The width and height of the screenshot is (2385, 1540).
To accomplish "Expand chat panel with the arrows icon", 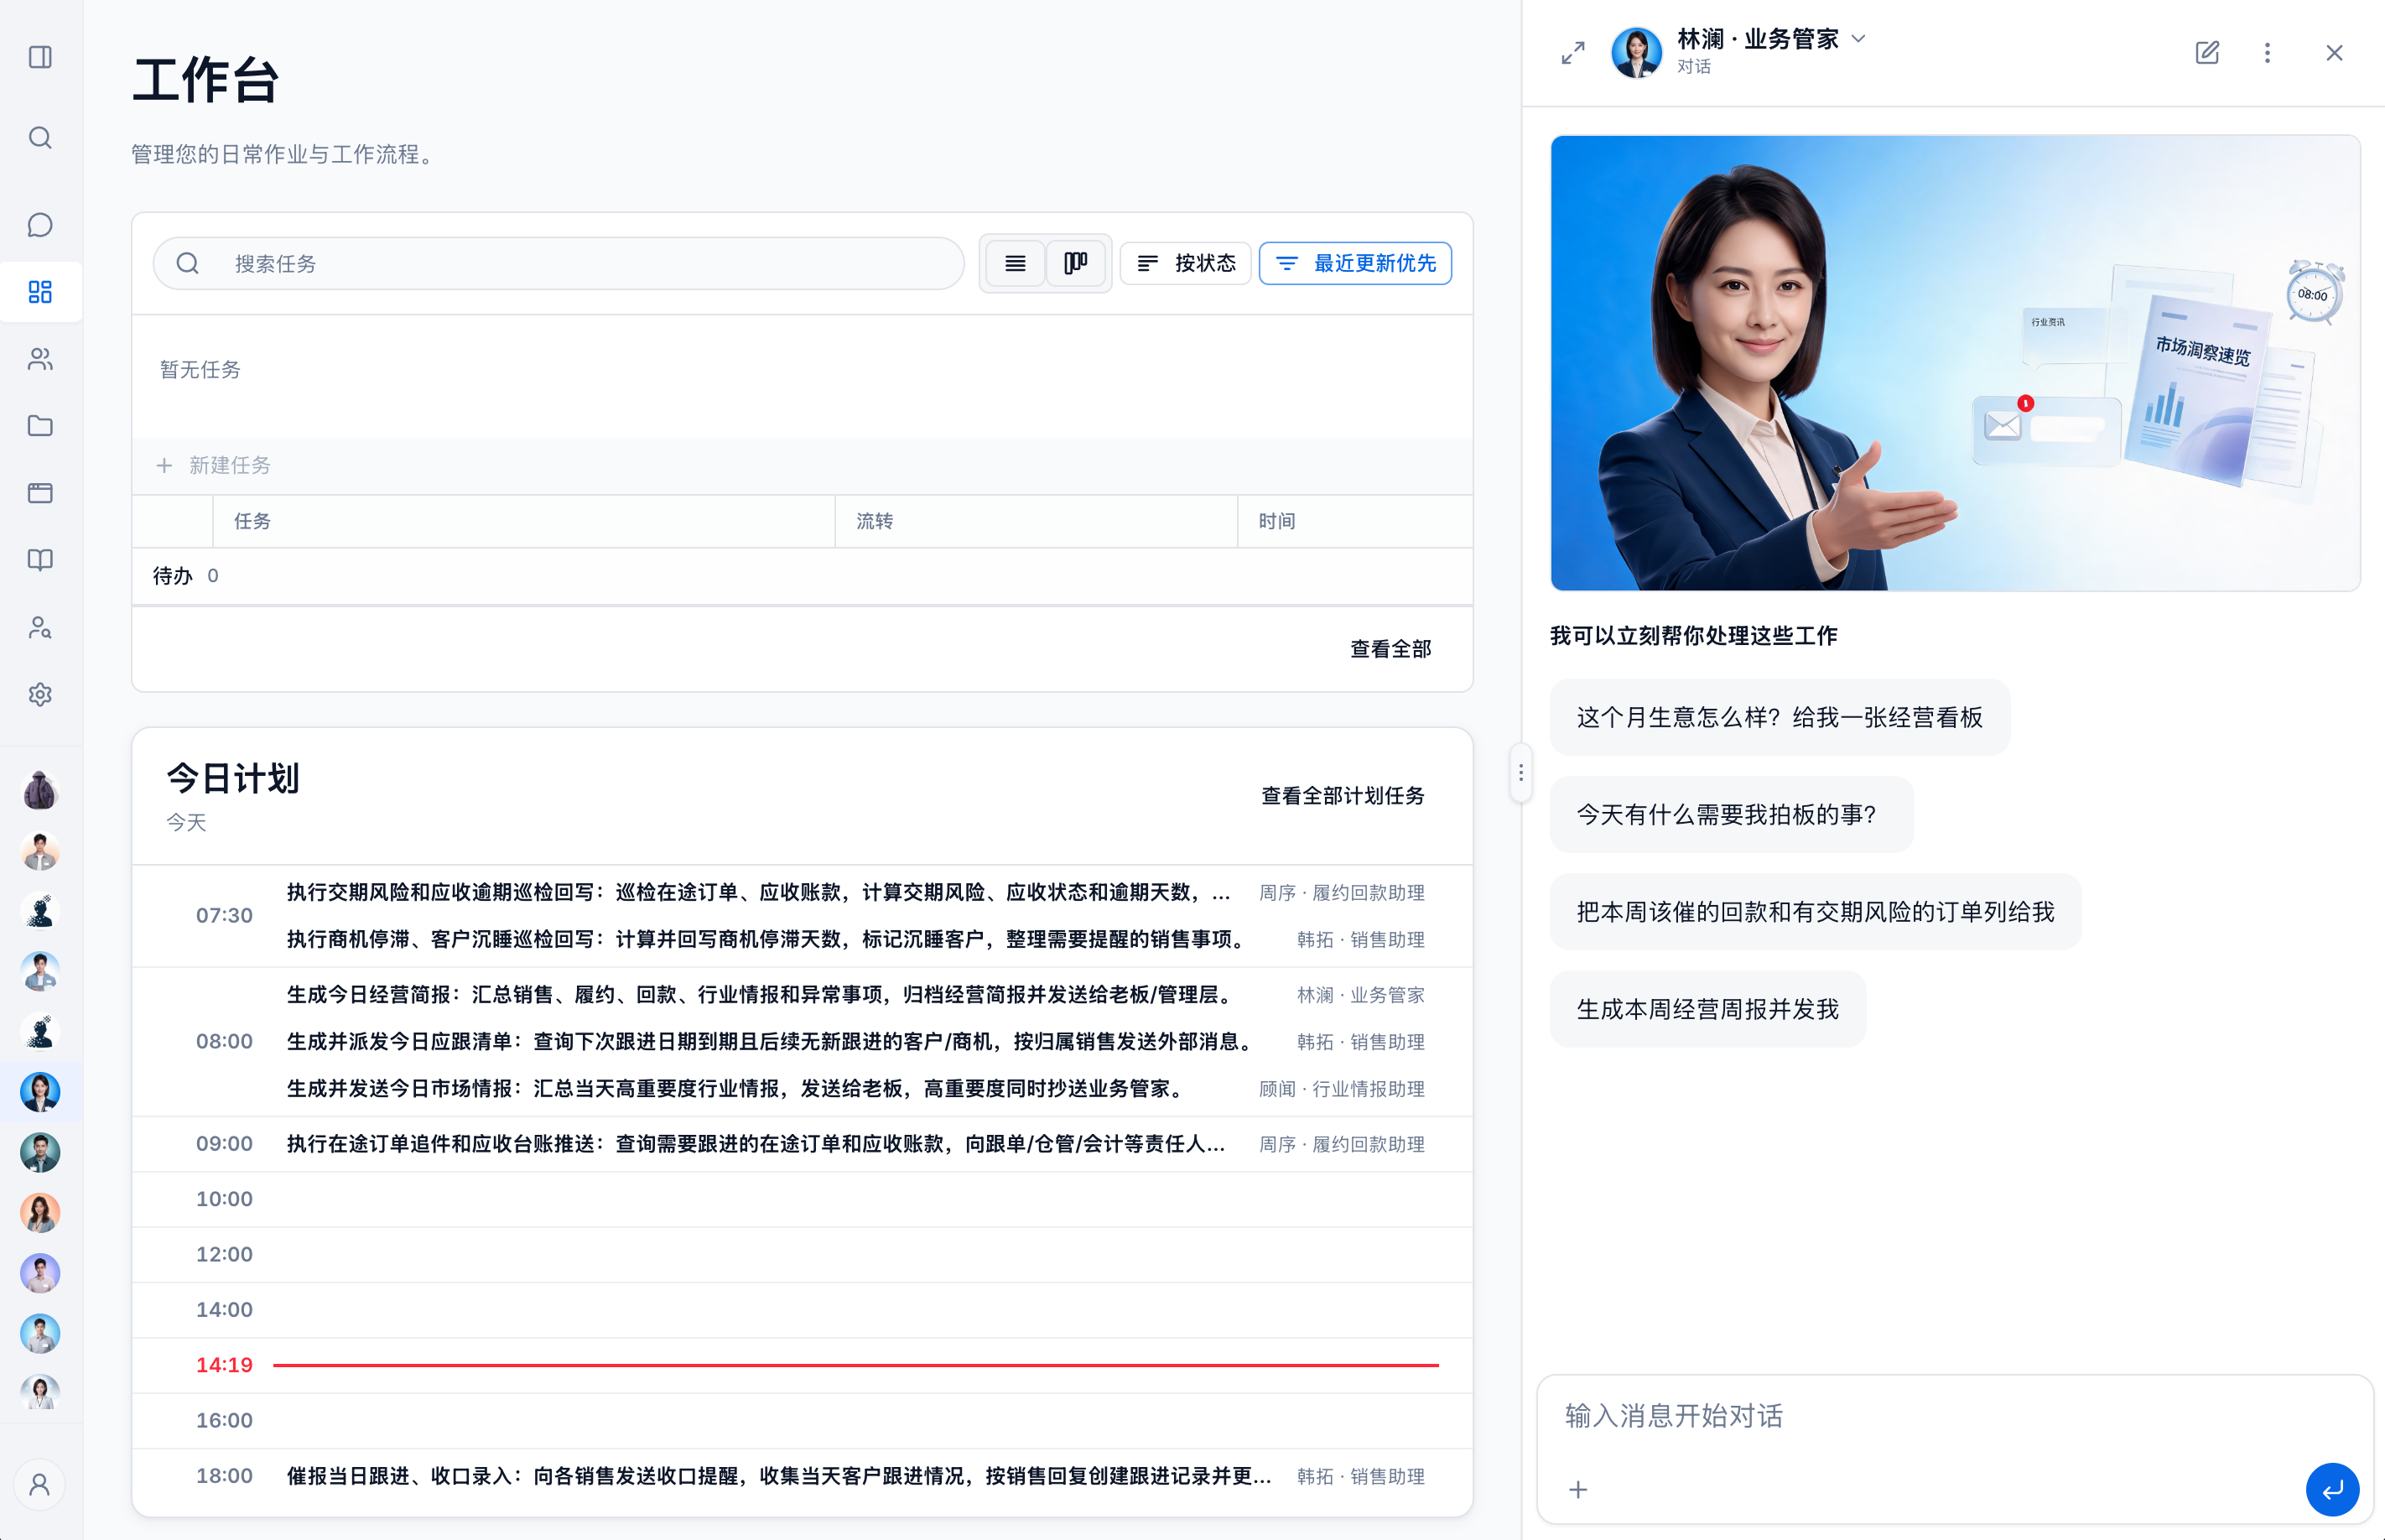I will click(1573, 53).
